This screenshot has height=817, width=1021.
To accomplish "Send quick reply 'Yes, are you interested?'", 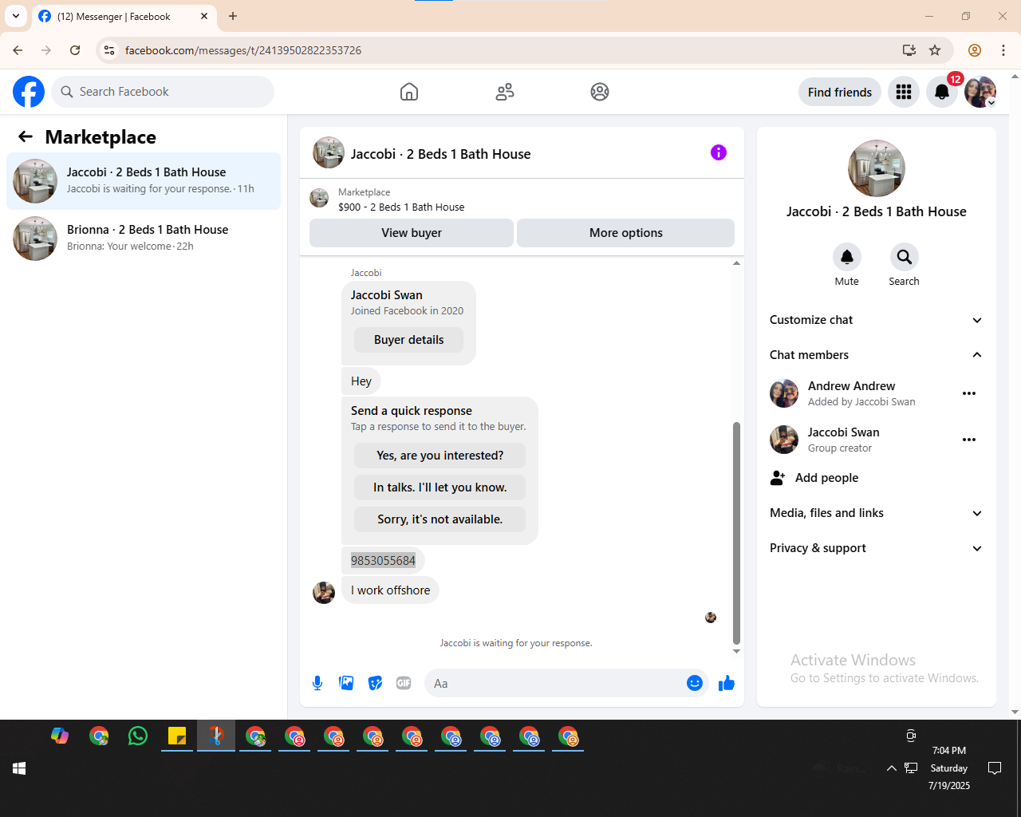I will (440, 456).
